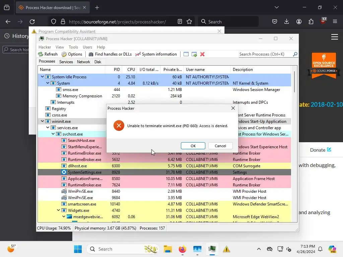This screenshot has width=343, height=257.
Task: Open Firefox extensions puzzle icon
Action: point(311,22)
